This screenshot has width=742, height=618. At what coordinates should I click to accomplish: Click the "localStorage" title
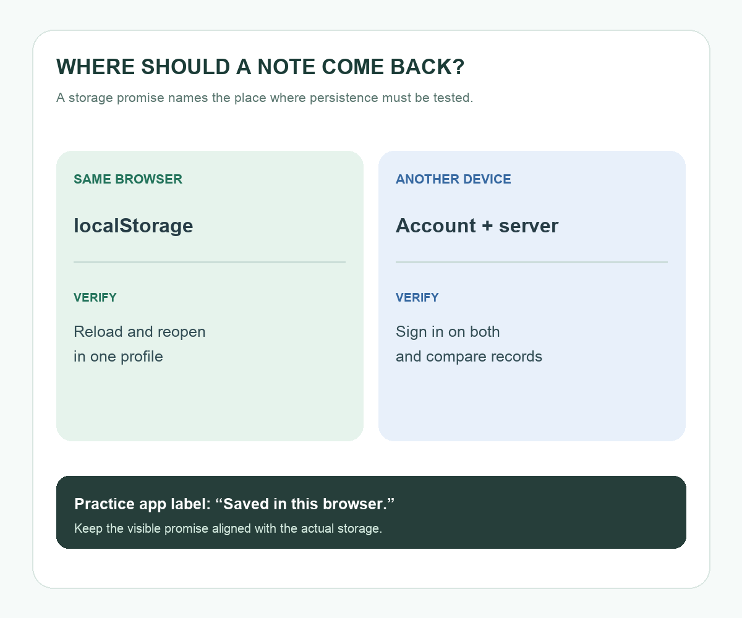(x=134, y=226)
